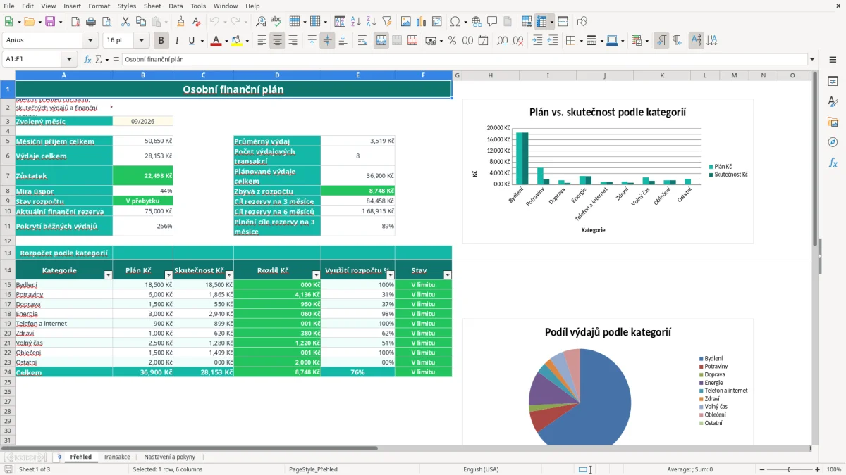846x475 pixels.
Task: Run the spelling check
Action: 276,22
